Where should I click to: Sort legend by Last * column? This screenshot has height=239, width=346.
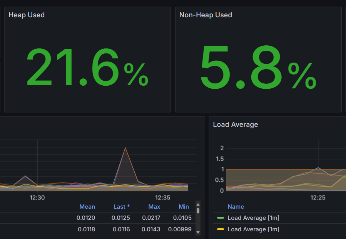[121, 207]
